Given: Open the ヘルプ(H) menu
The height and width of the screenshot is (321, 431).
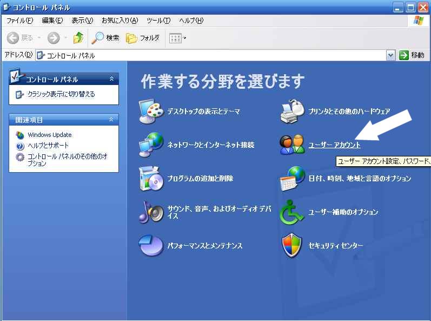Looking at the screenshot, I should [191, 21].
